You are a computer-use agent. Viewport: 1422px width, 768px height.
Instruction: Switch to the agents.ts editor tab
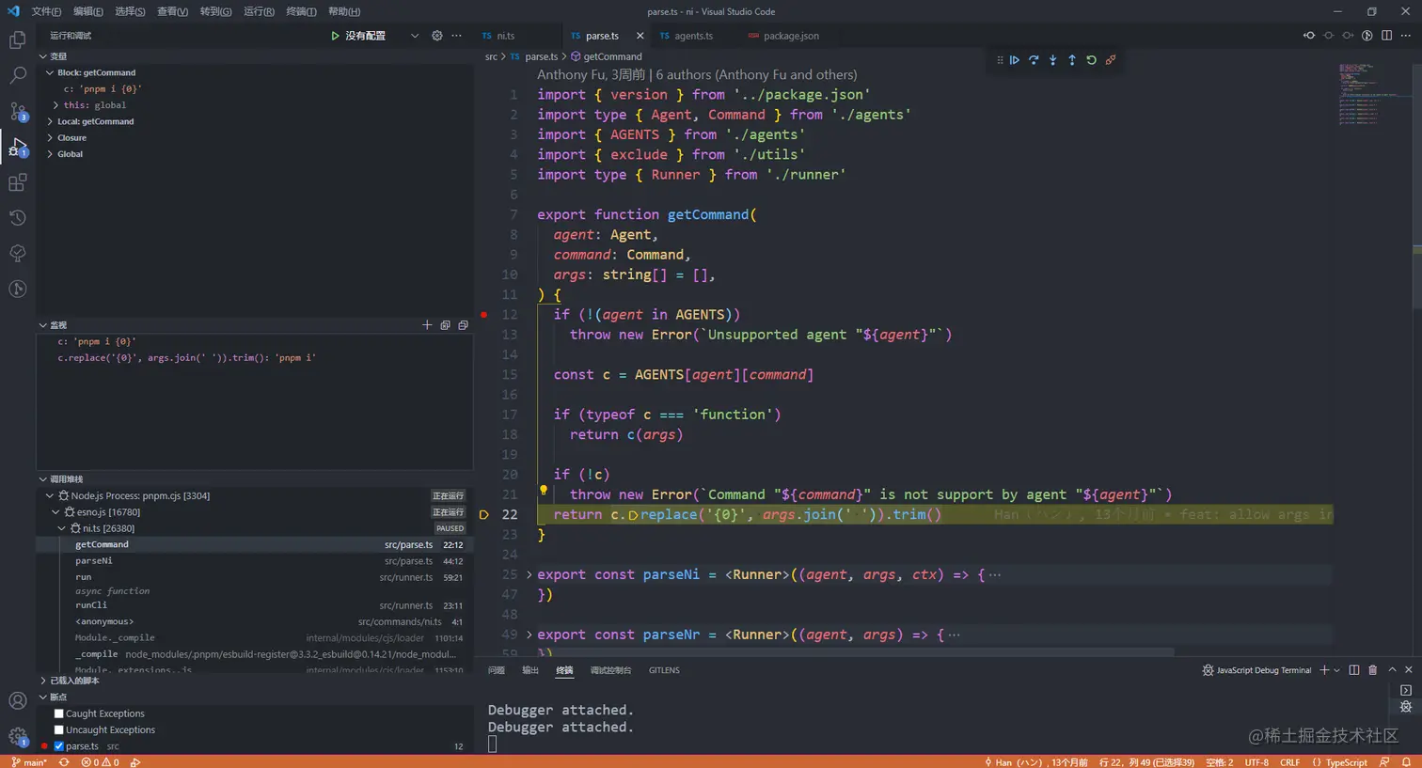click(693, 36)
